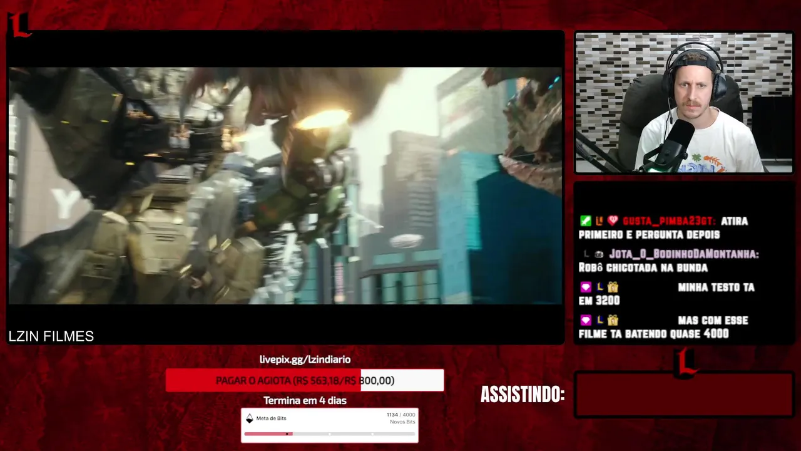Click the dim L badge before Jota_O_BodinhoDaMontanha
Image resolution: width=801 pixels, height=451 pixels.
pyautogui.click(x=586, y=254)
